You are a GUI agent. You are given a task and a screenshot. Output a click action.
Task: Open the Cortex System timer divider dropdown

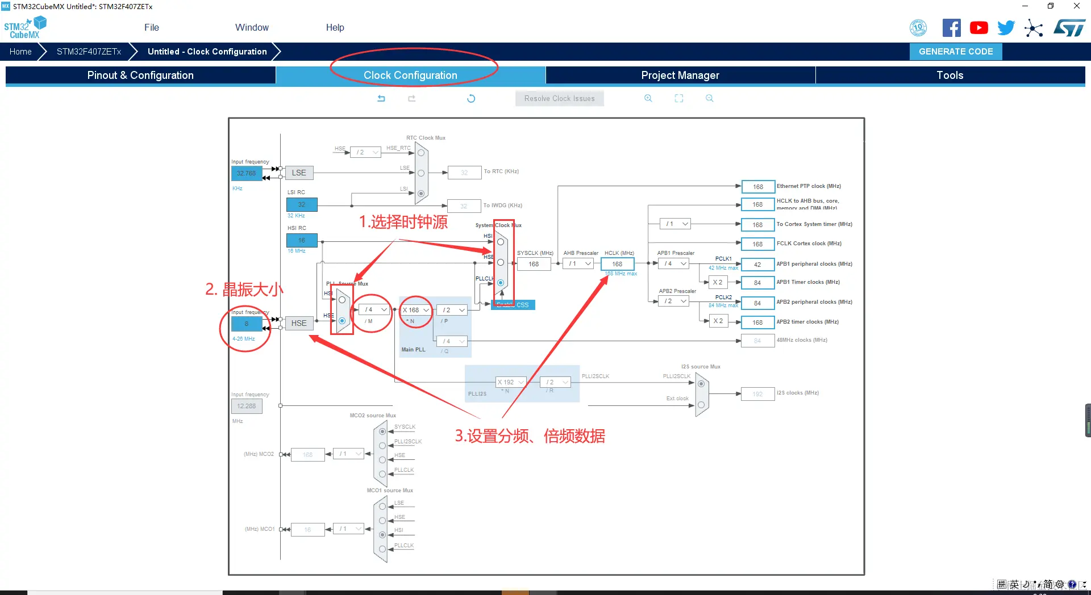[x=676, y=224]
